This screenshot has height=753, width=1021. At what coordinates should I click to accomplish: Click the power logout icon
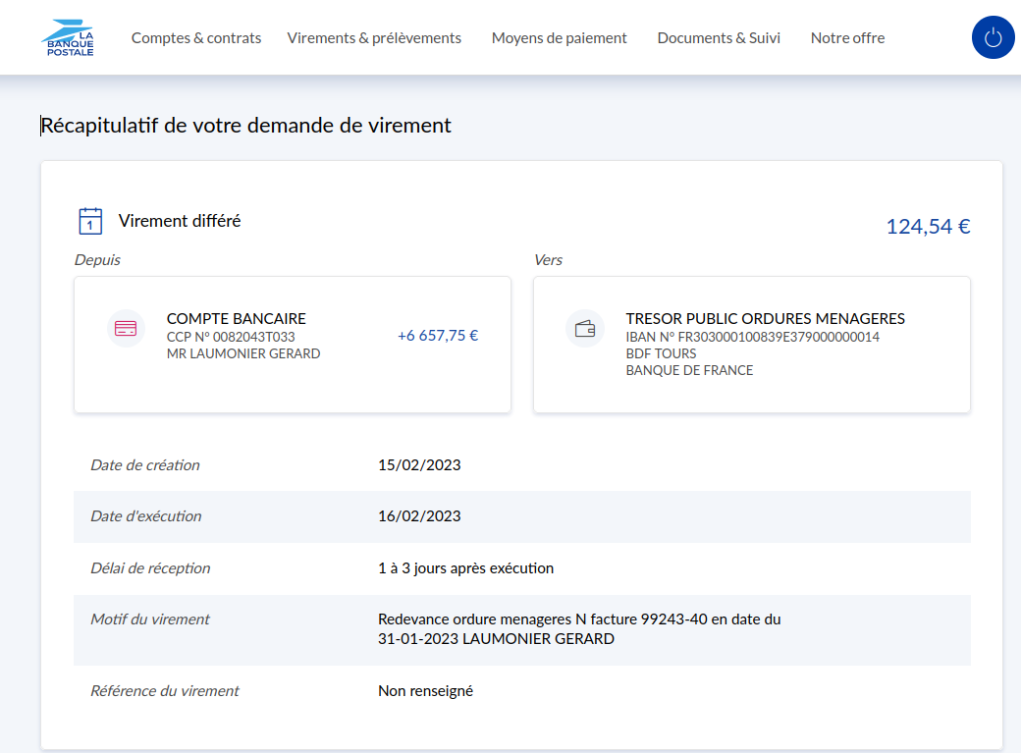[993, 37]
